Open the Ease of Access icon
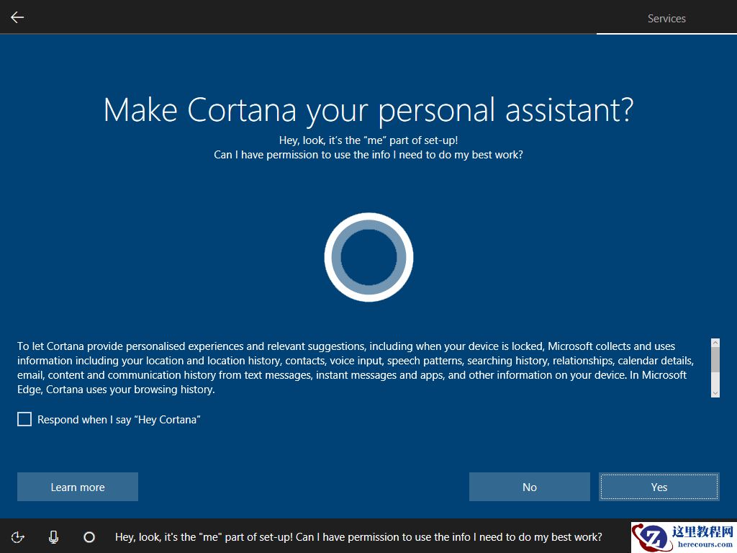The width and height of the screenshot is (737, 553). 18,536
